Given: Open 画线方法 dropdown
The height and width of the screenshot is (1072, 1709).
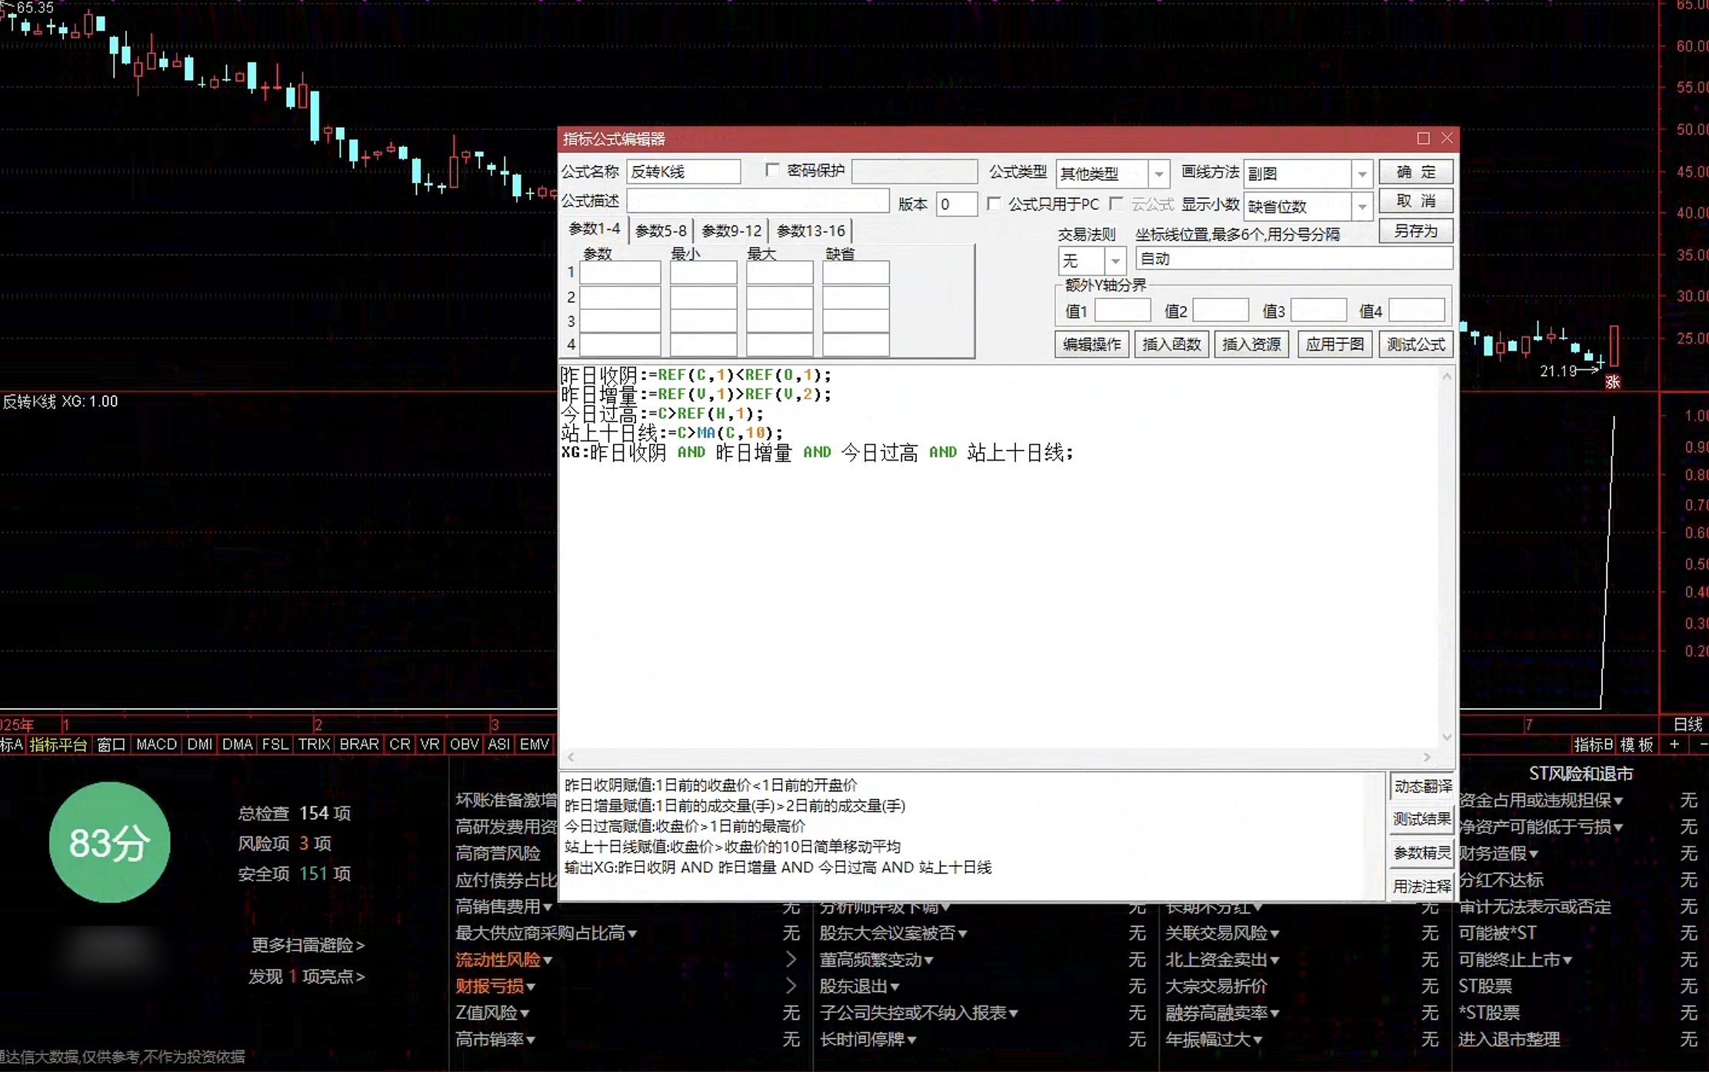Looking at the screenshot, I should [1361, 174].
